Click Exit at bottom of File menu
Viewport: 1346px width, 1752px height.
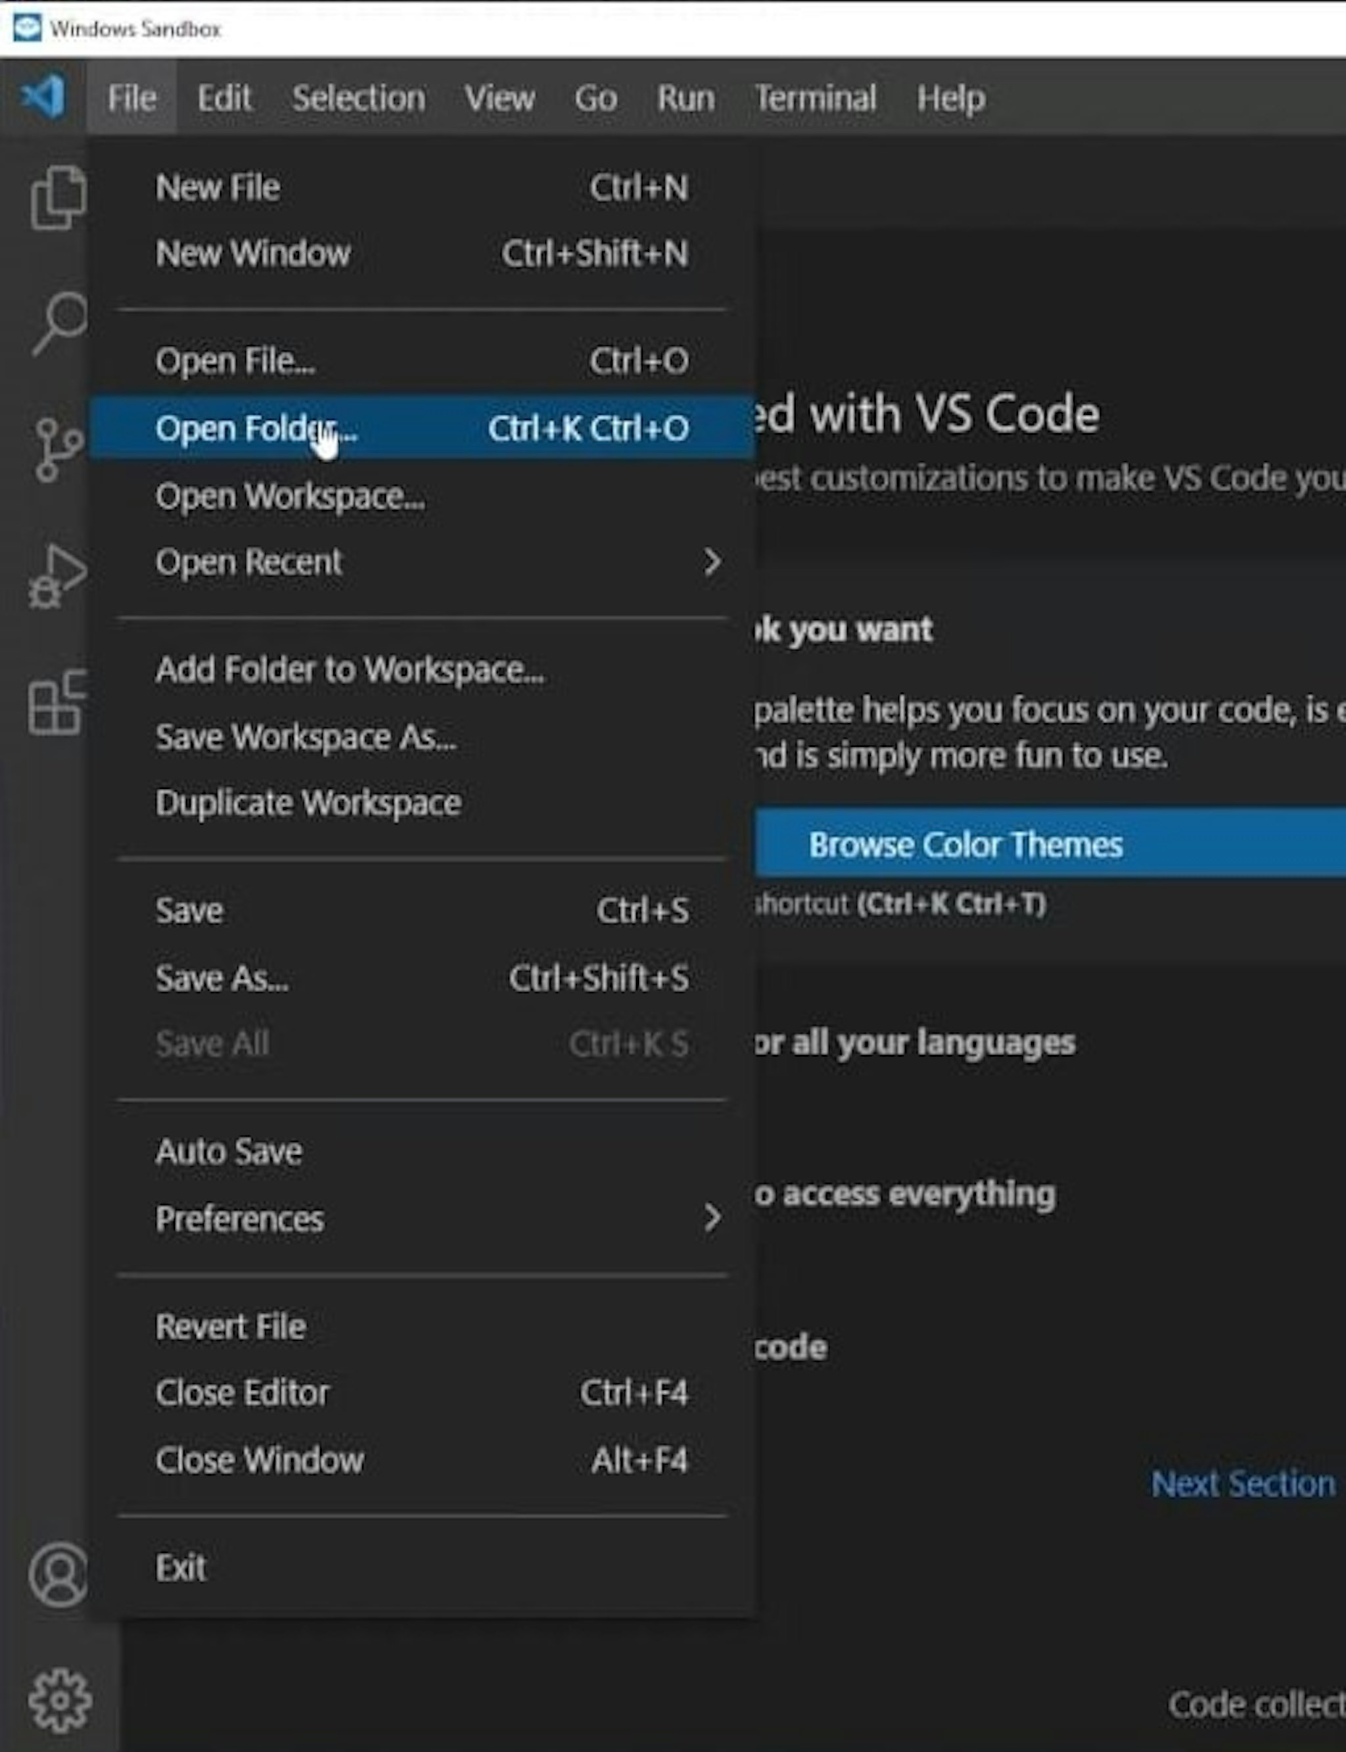coord(181,1568)
